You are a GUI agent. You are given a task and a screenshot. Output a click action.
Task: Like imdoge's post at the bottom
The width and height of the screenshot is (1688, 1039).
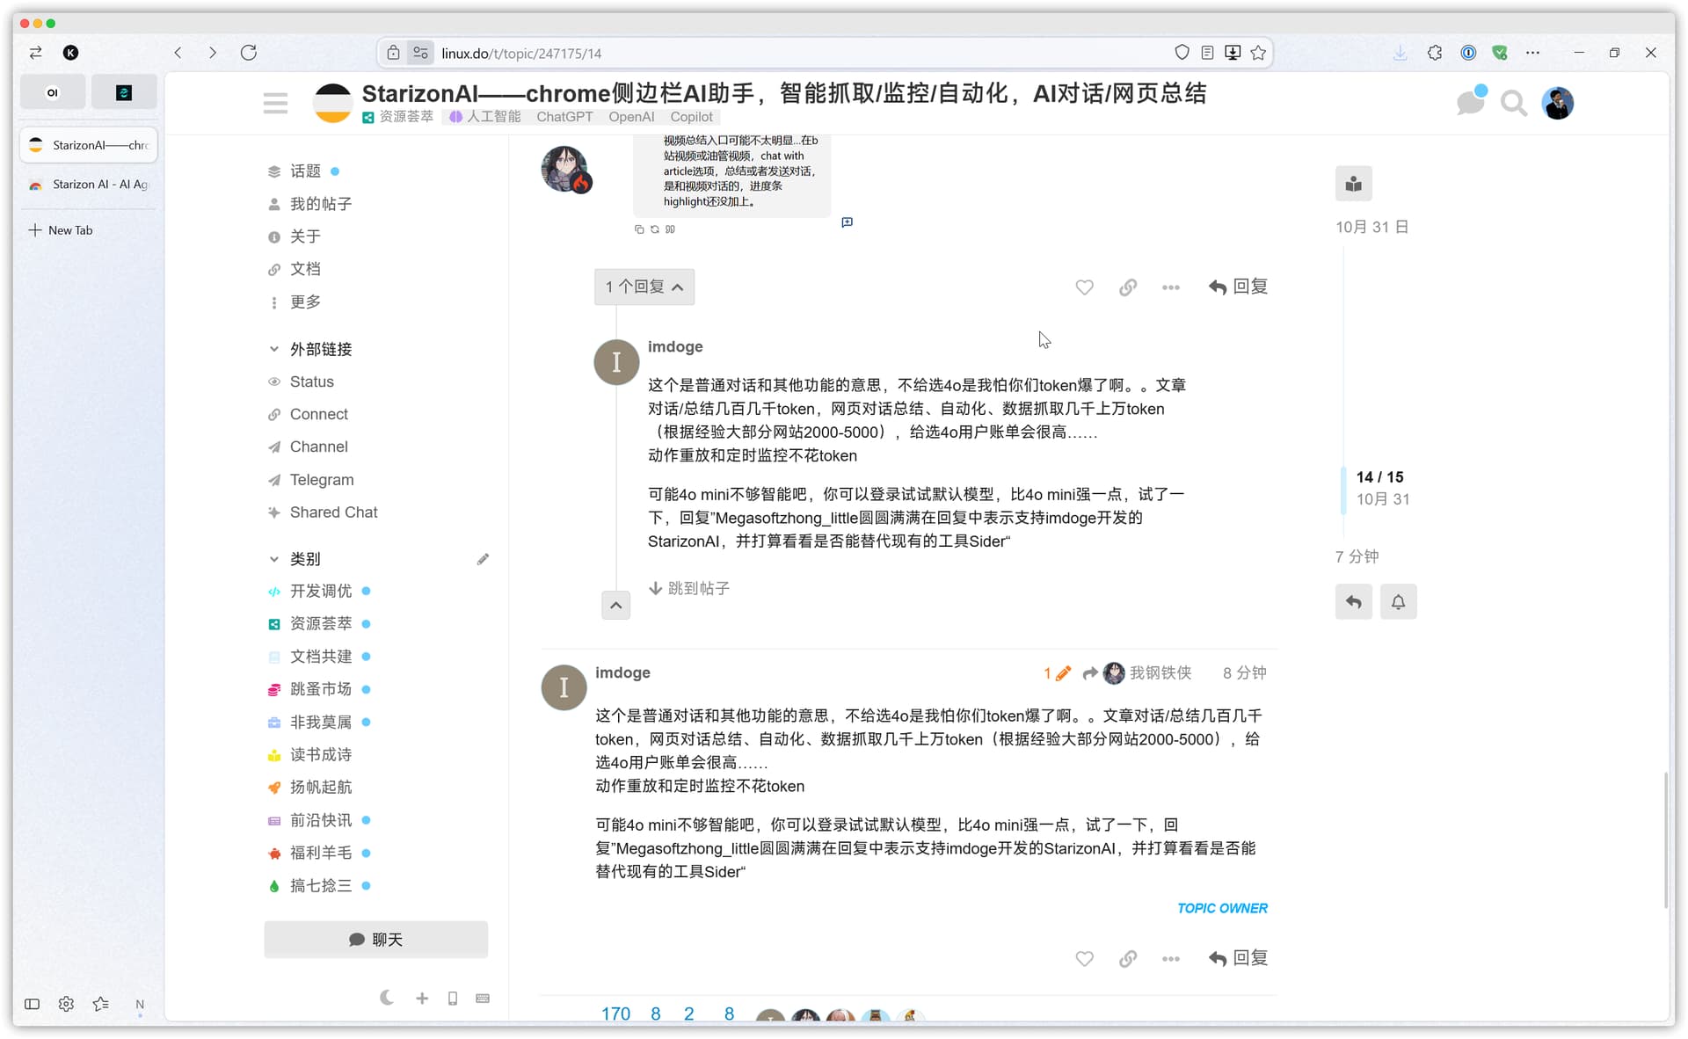(x=1084, y=959)
